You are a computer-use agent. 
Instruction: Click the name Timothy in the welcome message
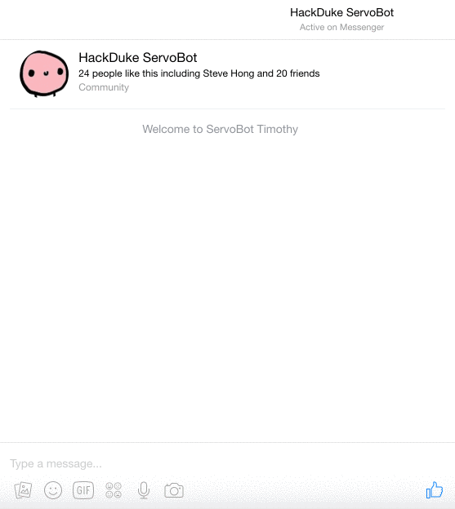[x=277, y=129]
